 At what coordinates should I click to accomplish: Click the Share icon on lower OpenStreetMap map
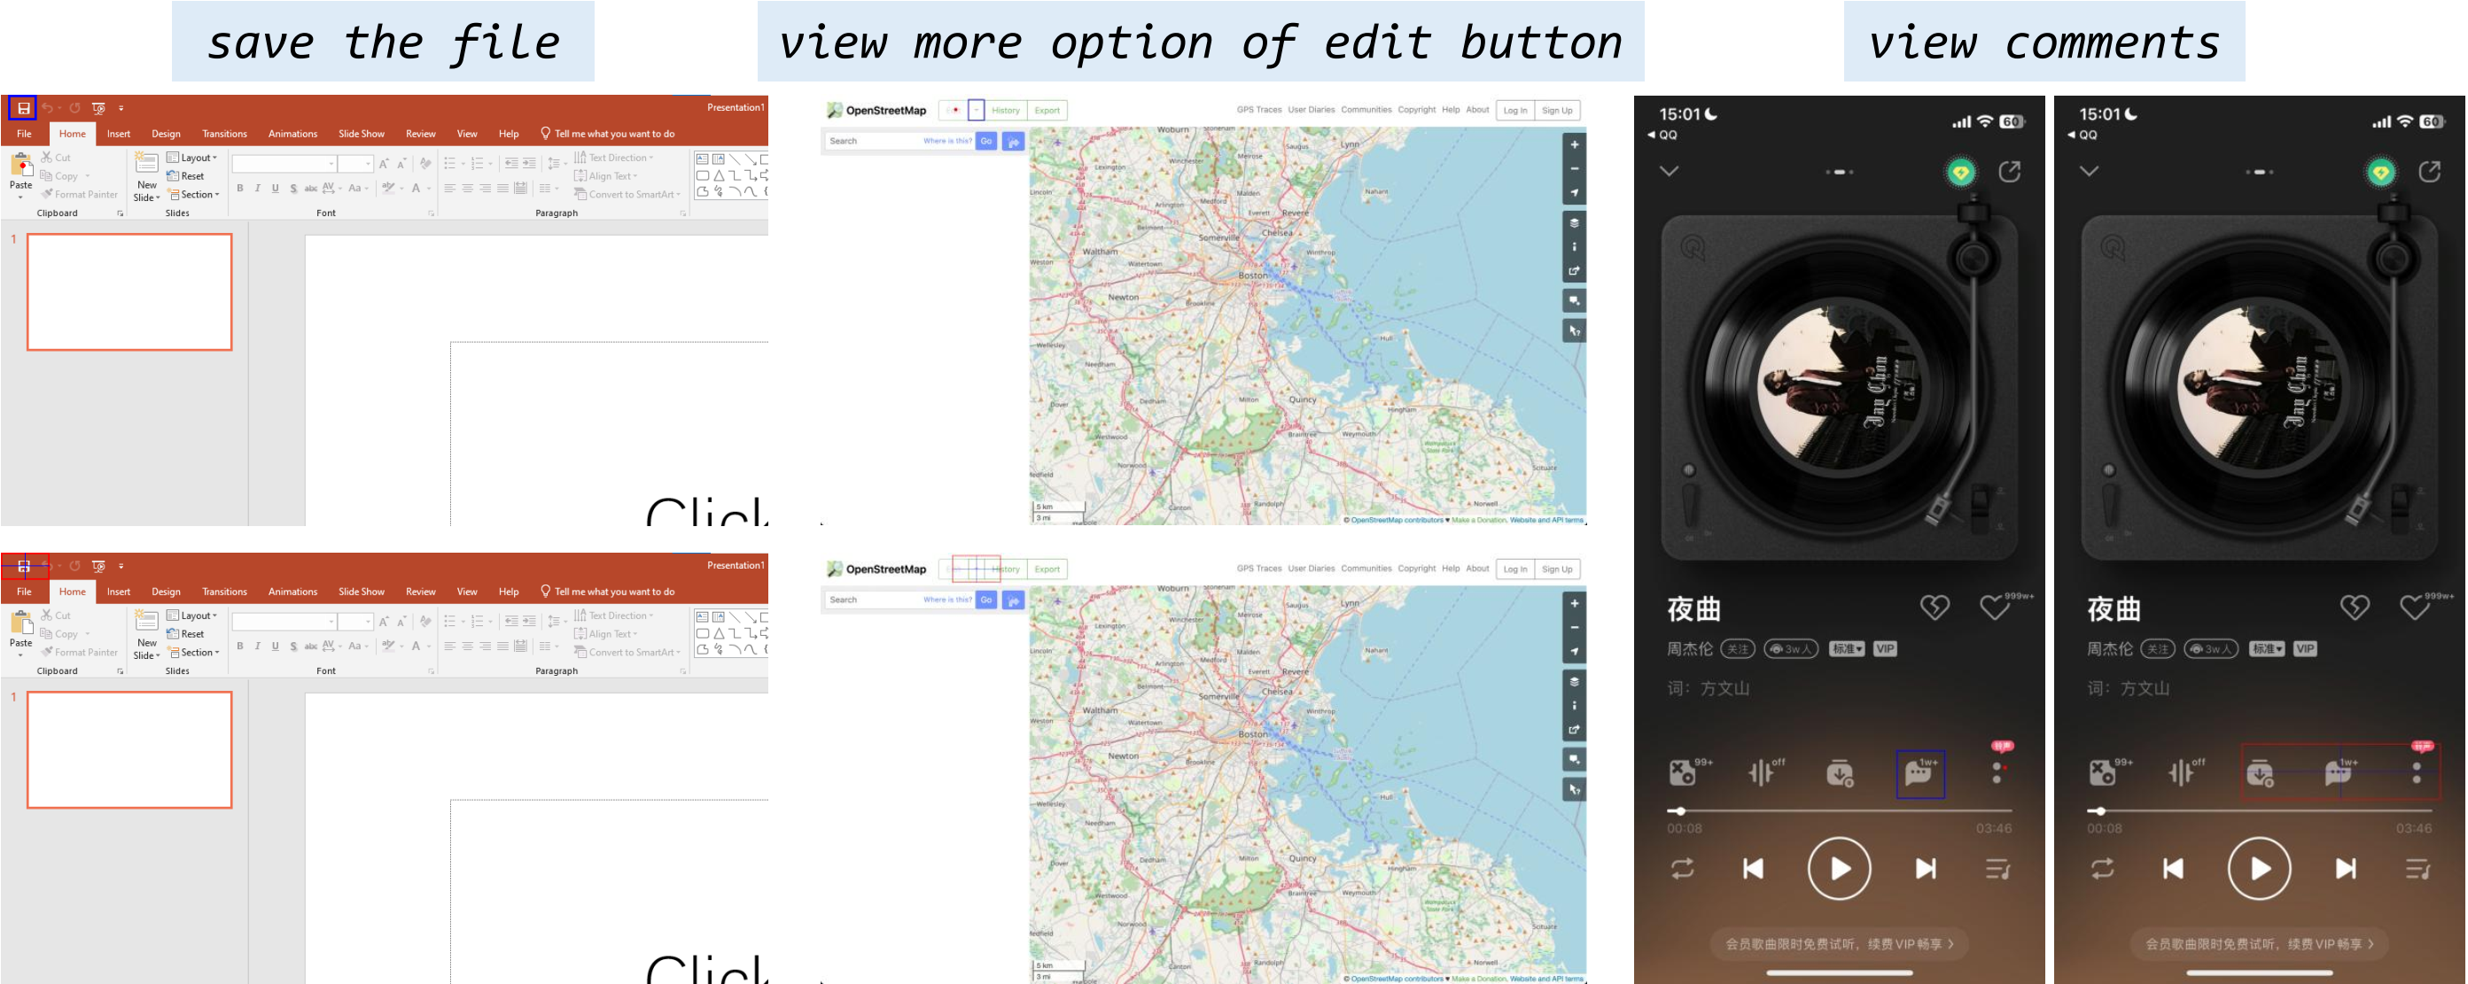[x=1574, y=730]
